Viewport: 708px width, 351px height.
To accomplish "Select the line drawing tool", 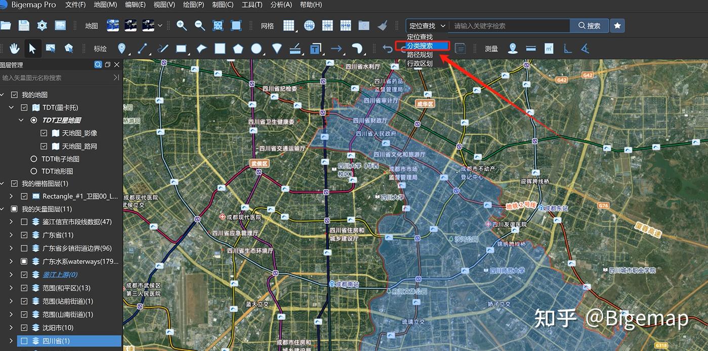I will point(142,48).
